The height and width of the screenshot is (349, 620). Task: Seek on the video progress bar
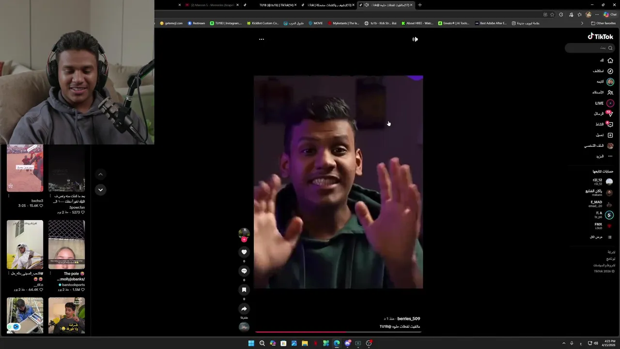338,332
